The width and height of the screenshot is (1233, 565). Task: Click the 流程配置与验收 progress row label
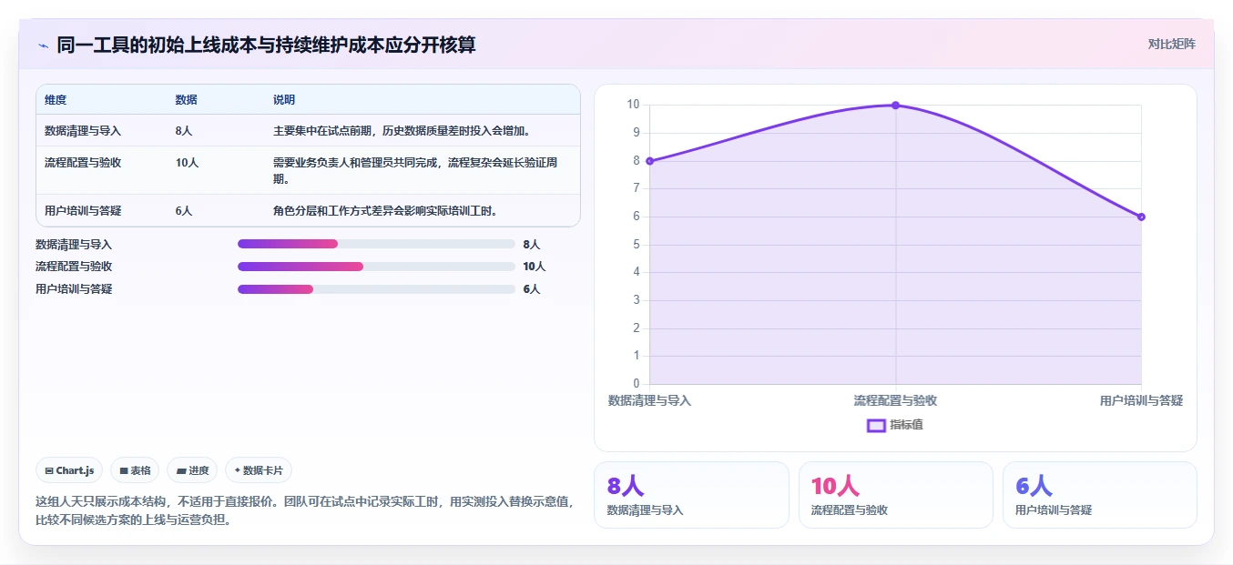pos(74,267)
